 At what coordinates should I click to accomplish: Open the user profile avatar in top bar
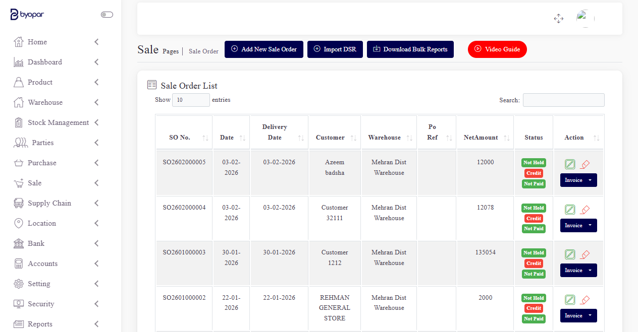[x=583, y=18]
